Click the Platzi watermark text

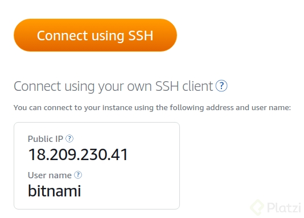(x=284, y=208)
